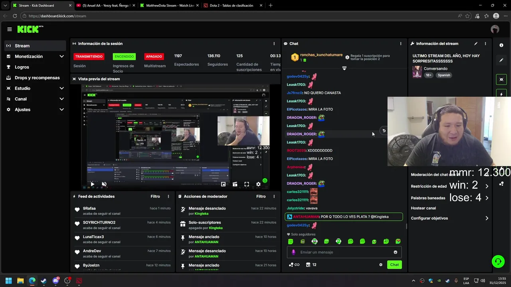Switch to Dota 2 Tablas de clasificación tab
Viewport: 511px width, 287px height.
point(234,6)
